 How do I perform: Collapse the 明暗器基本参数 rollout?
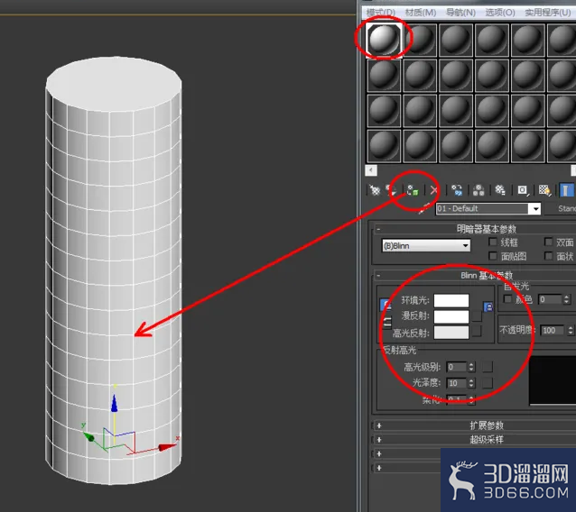pos(378,229)
